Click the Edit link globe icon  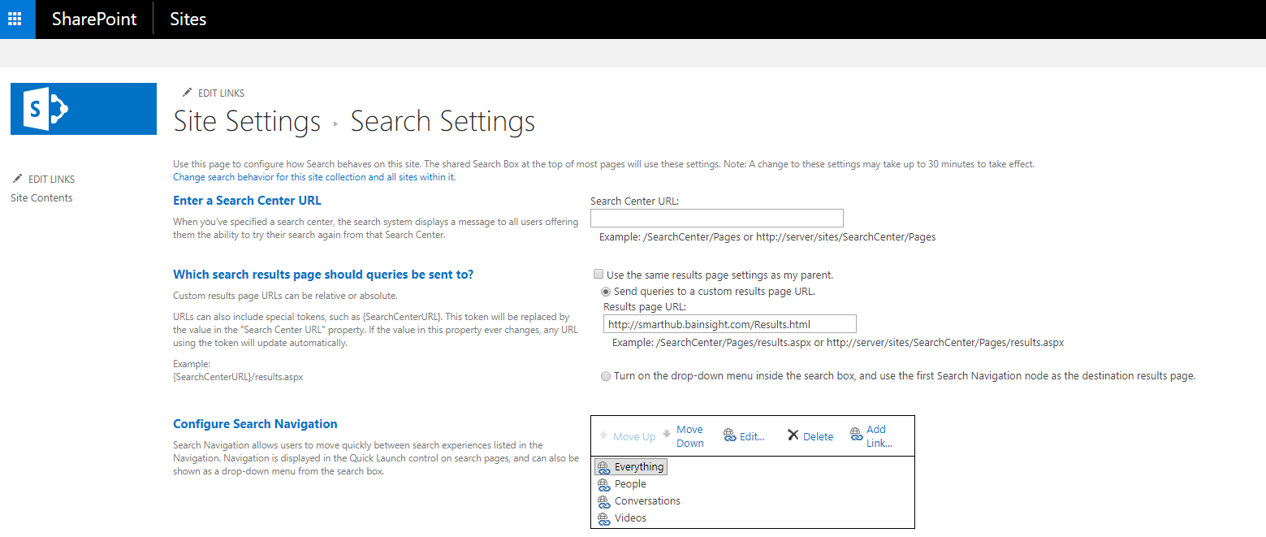(x=729, y=435)
